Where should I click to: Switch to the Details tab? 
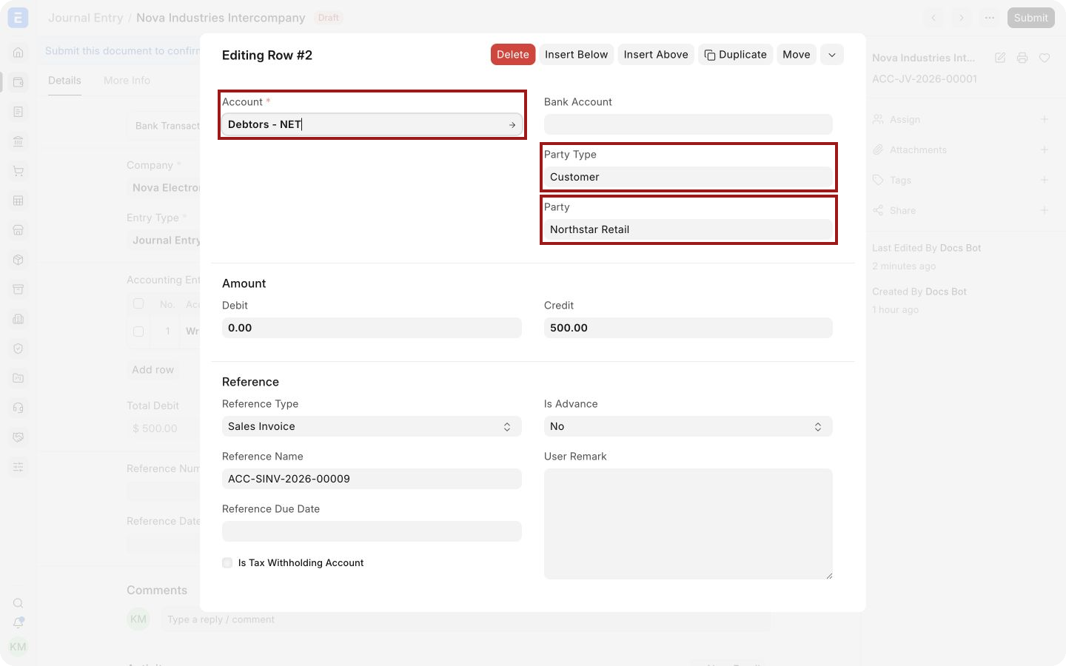(64, 81)
